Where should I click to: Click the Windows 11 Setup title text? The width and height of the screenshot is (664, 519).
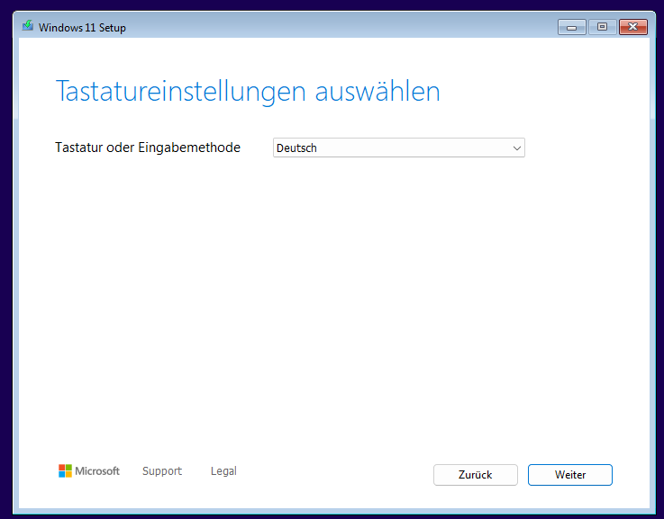82,28
